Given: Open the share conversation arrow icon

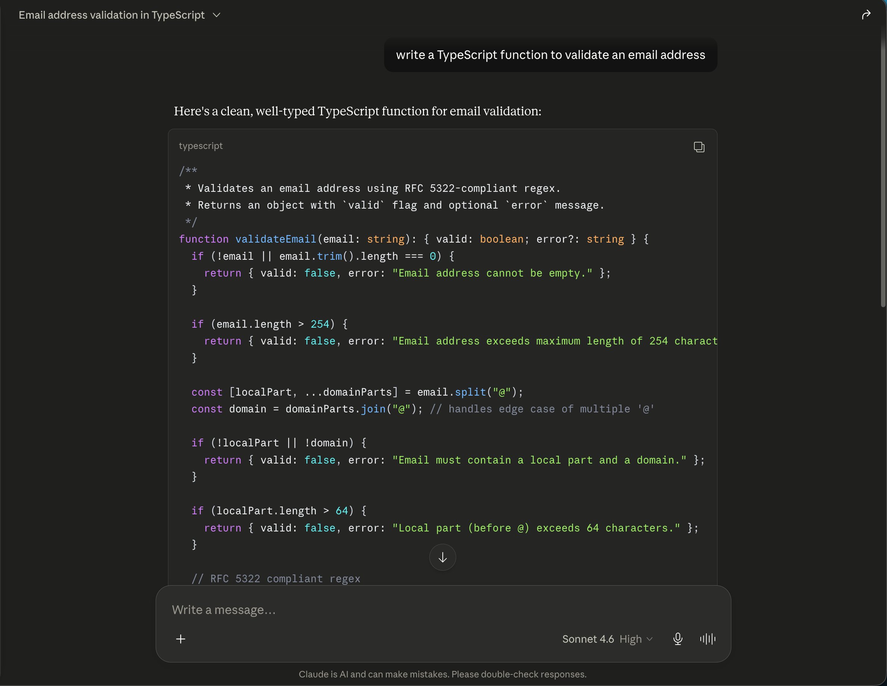Looking at the screenshot, I should click(x=866, y=15).
